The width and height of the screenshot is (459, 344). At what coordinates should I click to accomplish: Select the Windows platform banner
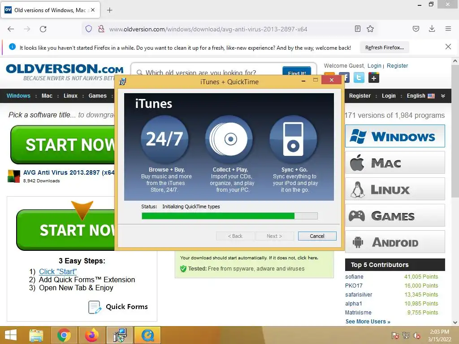(395, 136)
